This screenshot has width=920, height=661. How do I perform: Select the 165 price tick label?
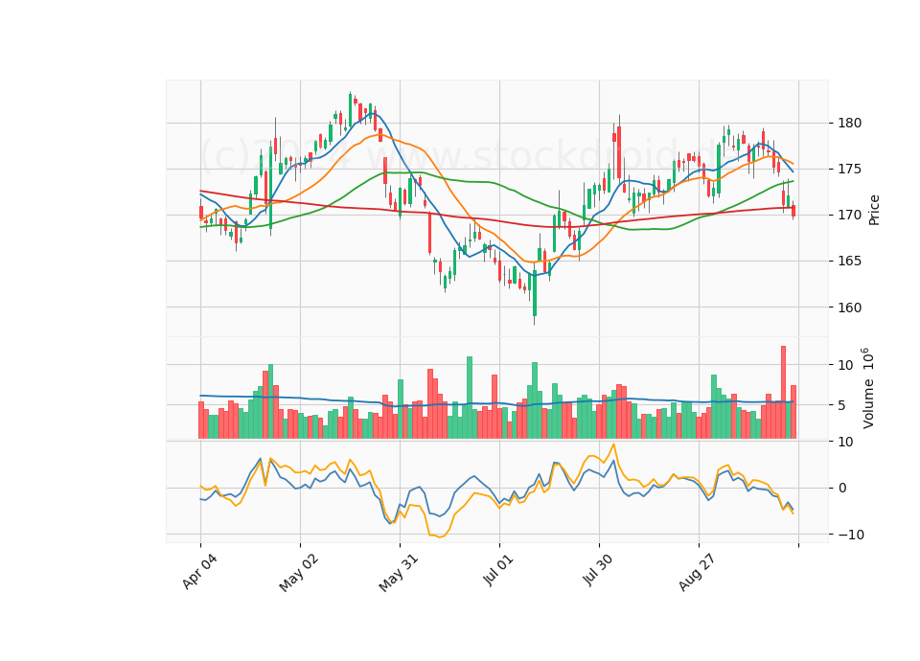point(850,261)
